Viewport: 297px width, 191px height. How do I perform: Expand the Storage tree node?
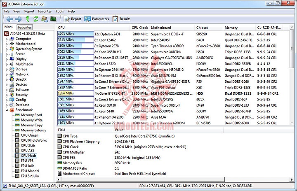point(7,70)
